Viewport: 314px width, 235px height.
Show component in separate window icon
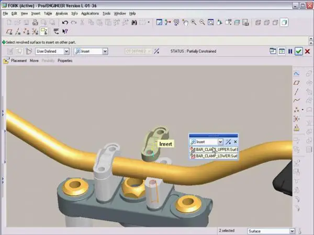click(x=273, y=51)
